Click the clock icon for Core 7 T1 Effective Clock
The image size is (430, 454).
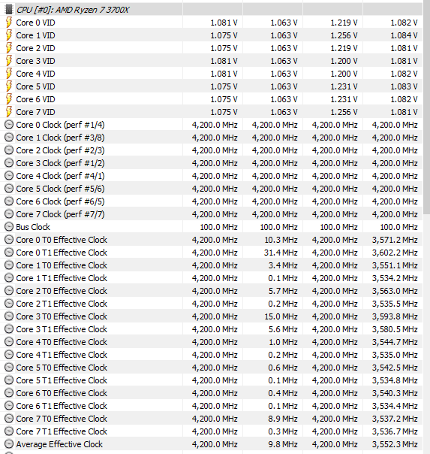[9, 431]
